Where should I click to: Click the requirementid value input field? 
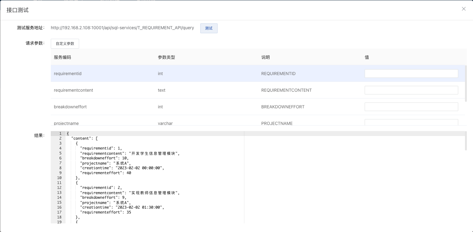411,74
